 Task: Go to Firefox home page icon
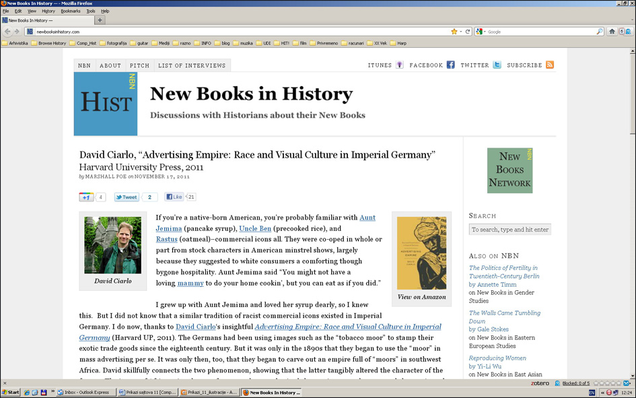tap(612, 32)
